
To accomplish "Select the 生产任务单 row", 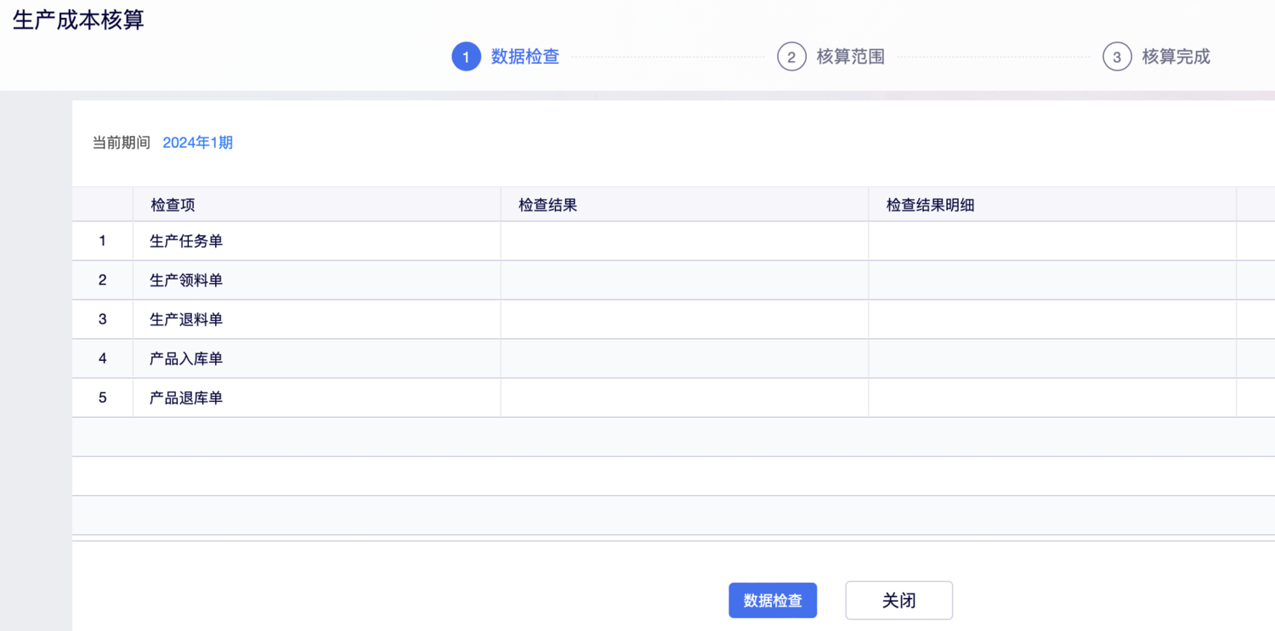I will (186, 241).
